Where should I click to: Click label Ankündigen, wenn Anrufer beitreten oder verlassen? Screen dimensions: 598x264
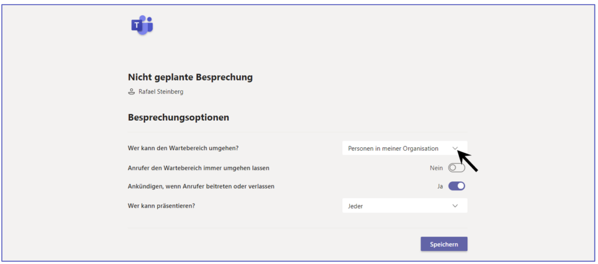coord(201,186)
